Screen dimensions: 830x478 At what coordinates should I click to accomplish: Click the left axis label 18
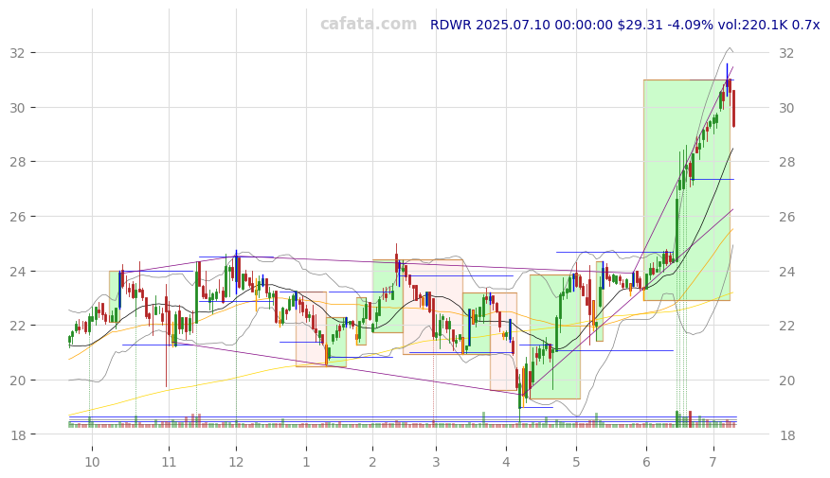pos(17,434)
